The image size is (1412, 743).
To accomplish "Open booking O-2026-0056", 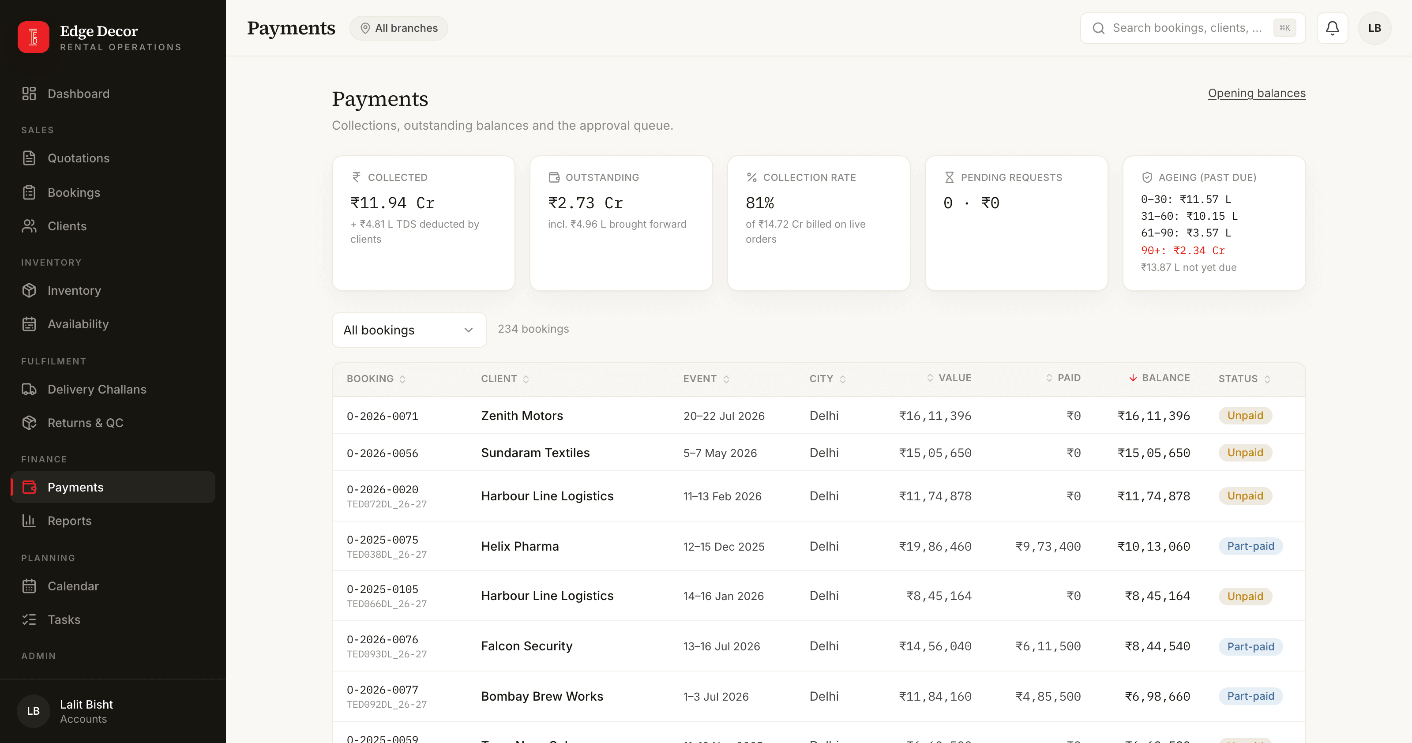I will 382,453.
